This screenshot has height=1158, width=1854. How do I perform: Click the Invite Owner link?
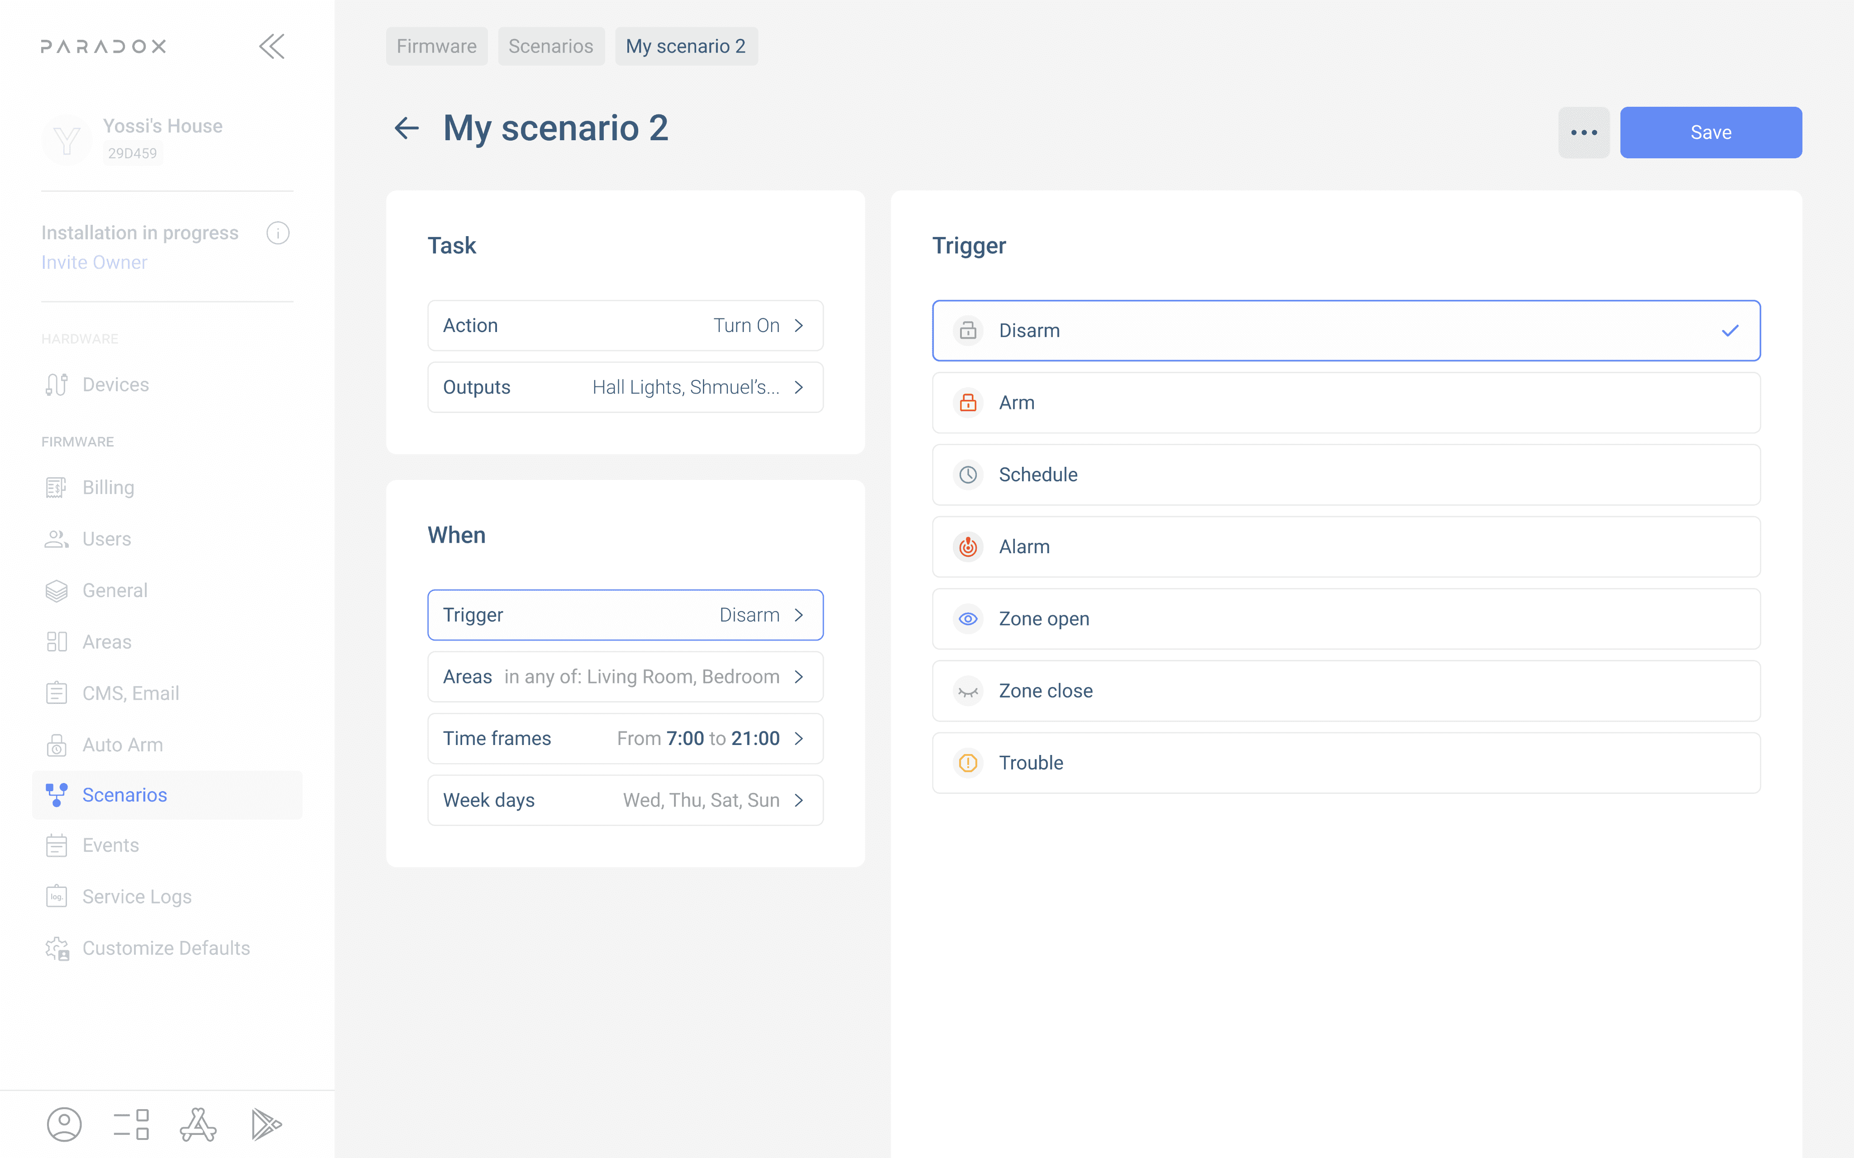click(x=94, y=262)
